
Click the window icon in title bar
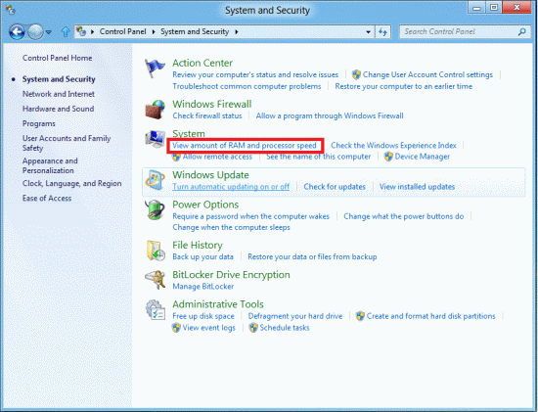click(11, 10)
